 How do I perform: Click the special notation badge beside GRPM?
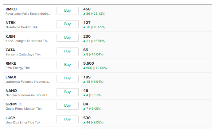(x=21, y=104)
